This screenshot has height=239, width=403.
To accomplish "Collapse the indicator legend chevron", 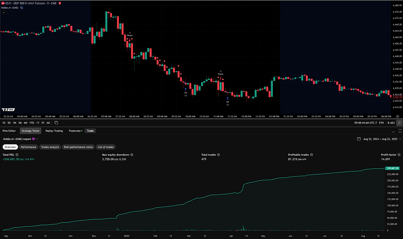I will click(x=4, y=12).
